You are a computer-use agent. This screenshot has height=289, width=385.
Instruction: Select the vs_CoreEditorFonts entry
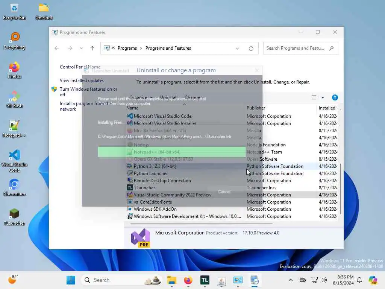(x=153, y=202)
